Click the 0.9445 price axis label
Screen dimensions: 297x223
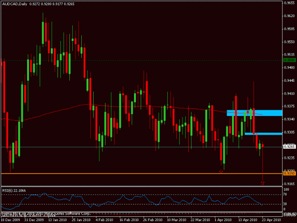[289, 81]
